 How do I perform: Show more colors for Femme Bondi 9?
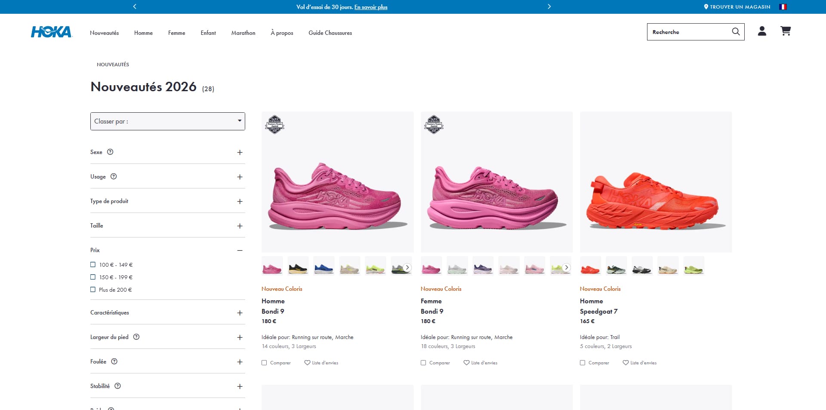point(567,268)
